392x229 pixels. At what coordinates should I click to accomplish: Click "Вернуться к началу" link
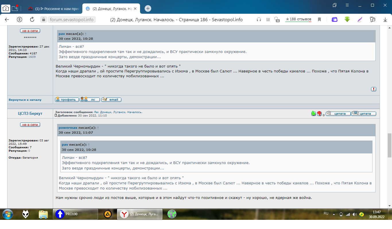click(x=25, y=100)
